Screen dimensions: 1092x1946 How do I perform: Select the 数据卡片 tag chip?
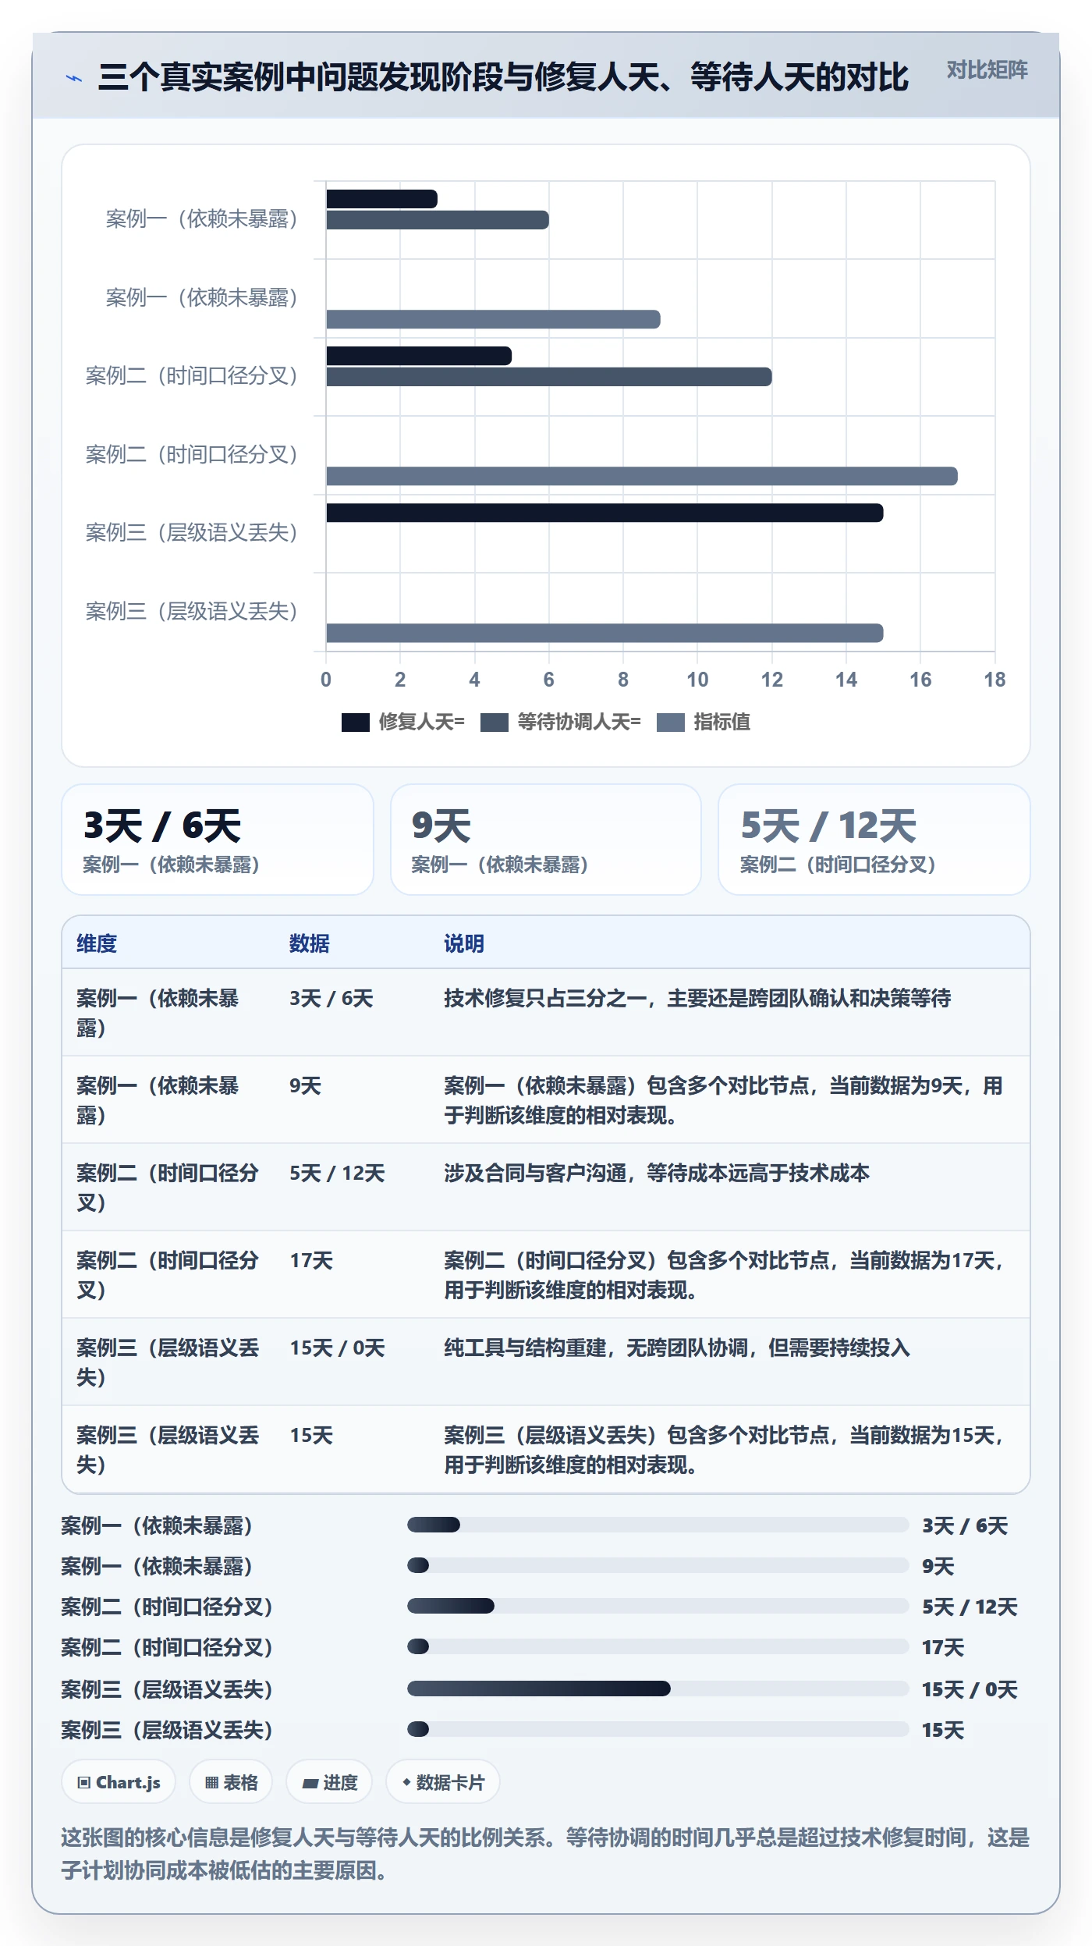443,1782
